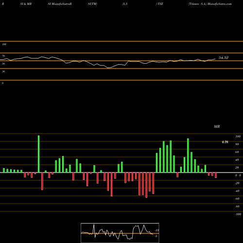243x243 pixels.
Task: Click the -18 label in mini chart
Action: (157, 230)
